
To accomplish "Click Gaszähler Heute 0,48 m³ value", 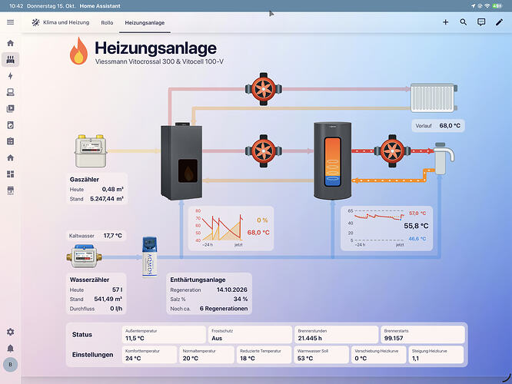I will coord(112,189).
